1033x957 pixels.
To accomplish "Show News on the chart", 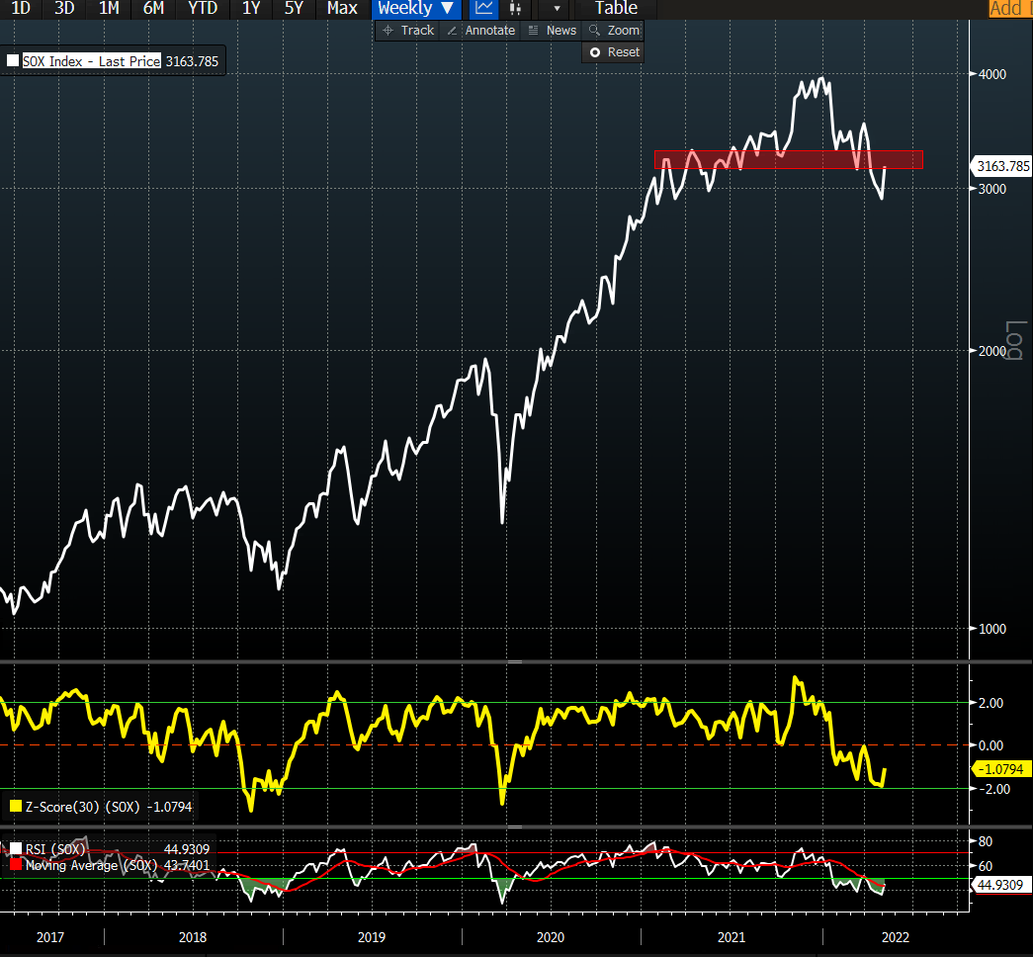I will point(553,31).
